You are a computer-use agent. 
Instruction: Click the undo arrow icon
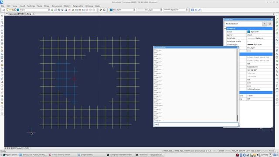point(196,10)
